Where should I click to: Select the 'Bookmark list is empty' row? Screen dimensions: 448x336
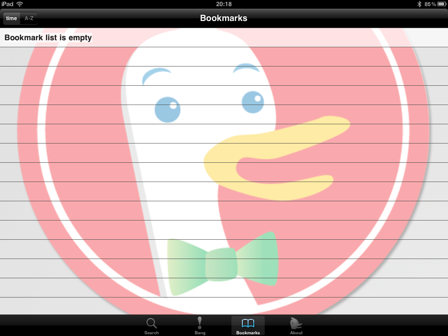(48, 38)
